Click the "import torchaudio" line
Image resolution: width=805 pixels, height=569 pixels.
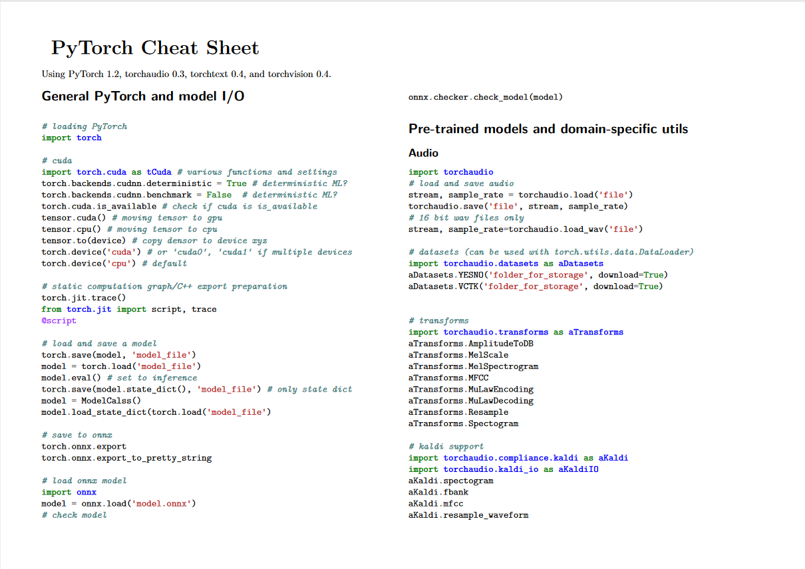pyautogui.click(x=450, y=172)
